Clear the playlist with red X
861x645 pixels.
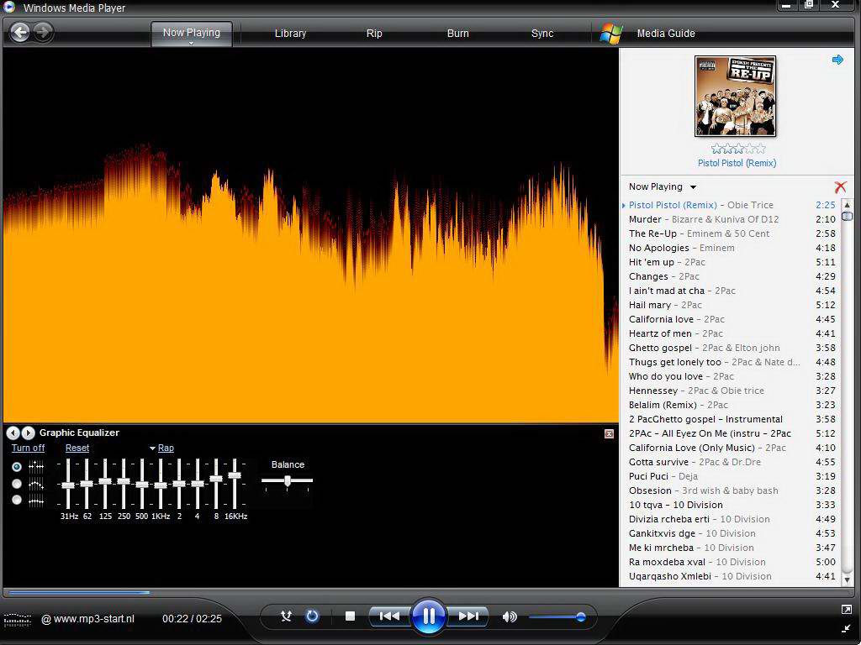tap(840, 187)
